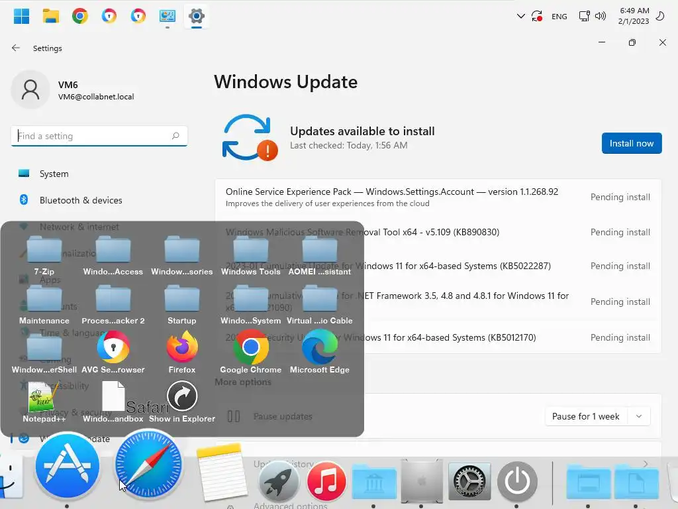Open the Proces...acker 2 folder
This screenshot has width=678, height=509.
click(x=113, y=304)
